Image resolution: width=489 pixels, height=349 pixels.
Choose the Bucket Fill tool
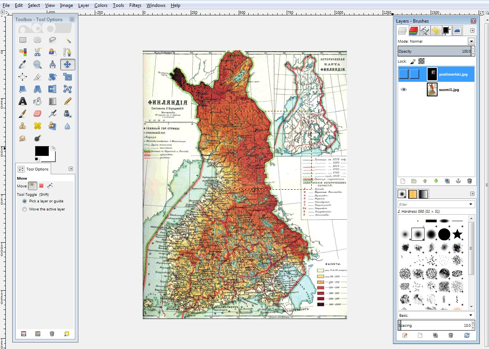point(37,101)
